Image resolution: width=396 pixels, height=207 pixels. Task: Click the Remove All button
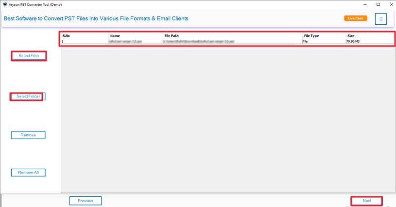pos(28,173)
